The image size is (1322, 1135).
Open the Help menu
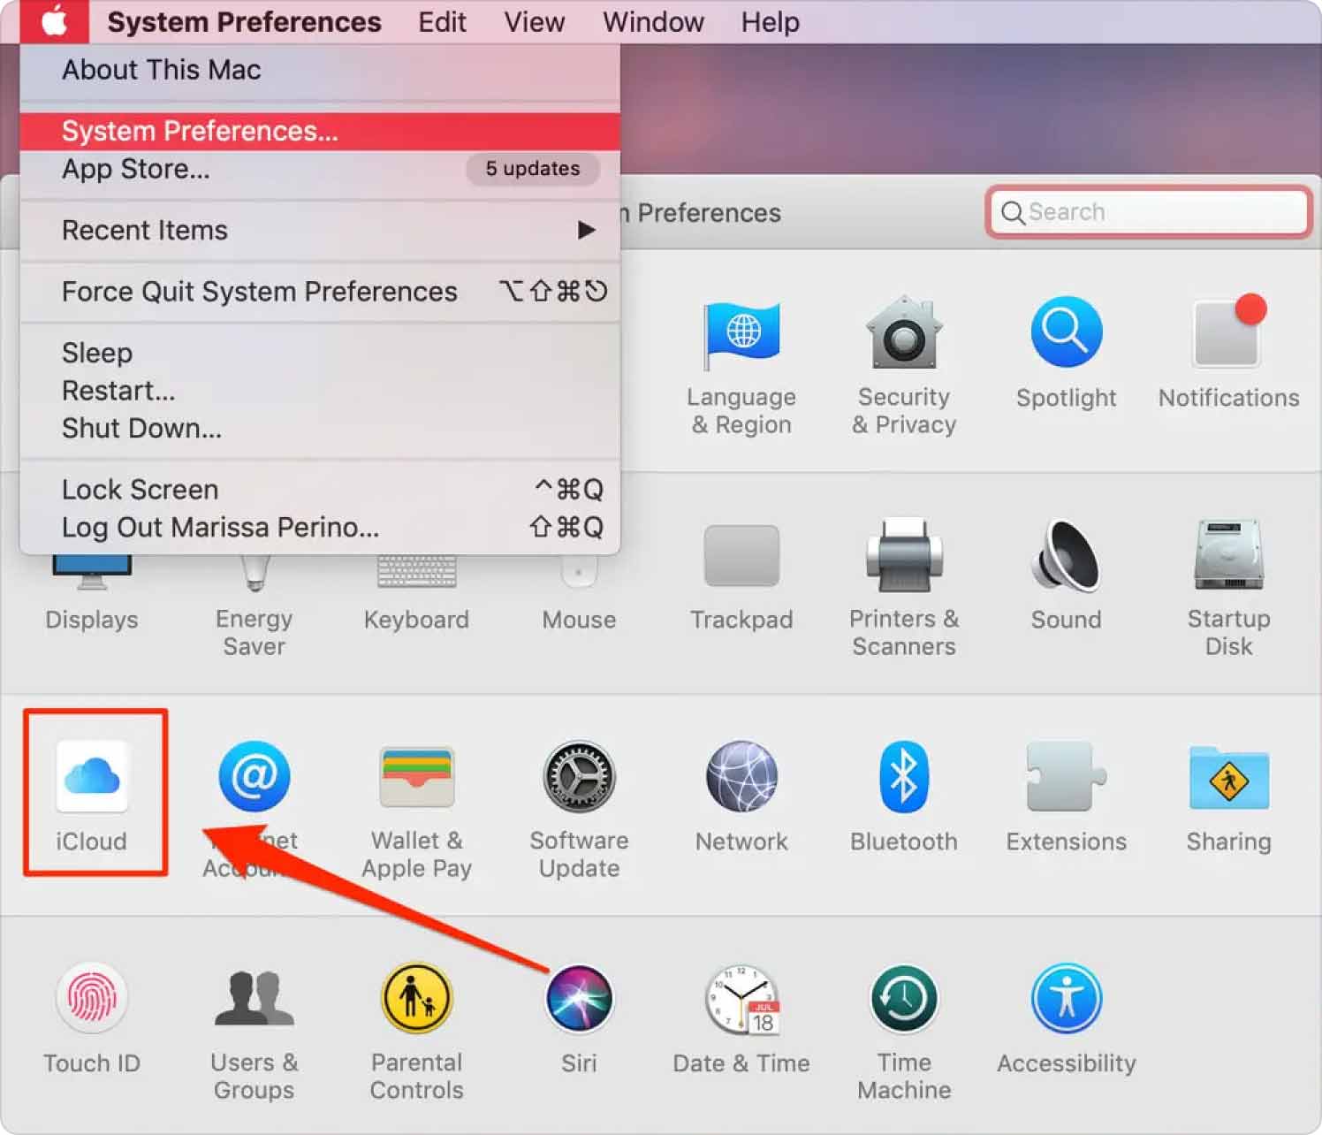pyautogui.click(x=770, y=21)
